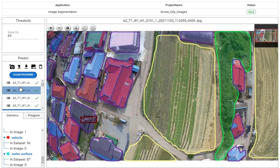The width and height of the screenshot is (280, 168).
Task: Toggle the check mark on the last visible image entry
Action: coord(37,105)
